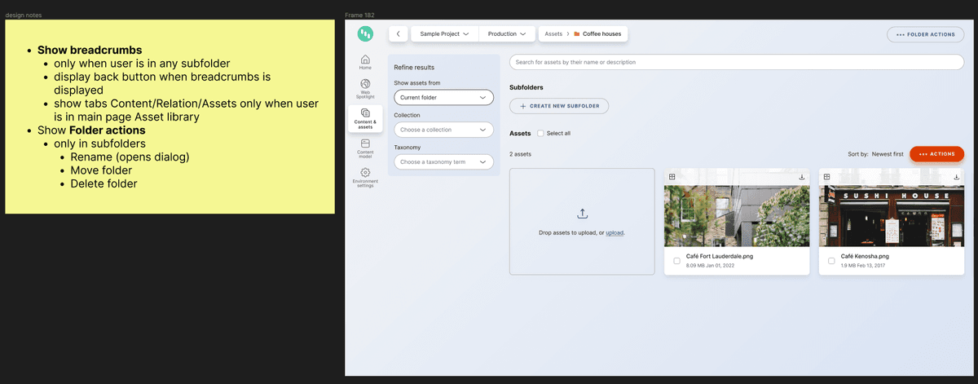Check the Café Kenosha.png checkbox
Screen dimensions: 978x384
point(831,261)
